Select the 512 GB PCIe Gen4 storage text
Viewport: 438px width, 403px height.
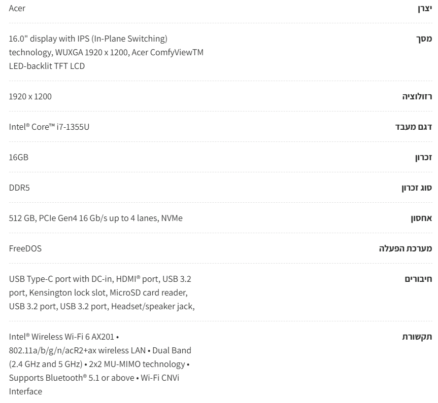pyautogui.click(x=95, y=218)
